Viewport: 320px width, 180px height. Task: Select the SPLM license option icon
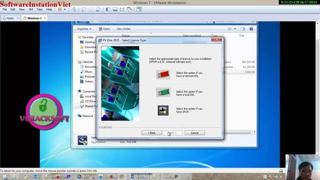tap(163, 110)
